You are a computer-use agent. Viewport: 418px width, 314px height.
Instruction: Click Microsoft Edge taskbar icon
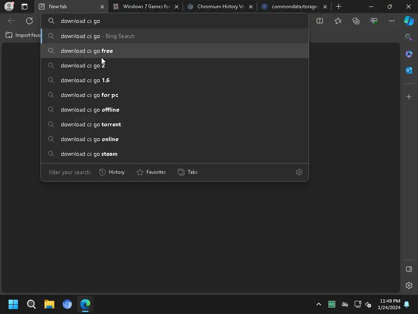pos(85,304)
